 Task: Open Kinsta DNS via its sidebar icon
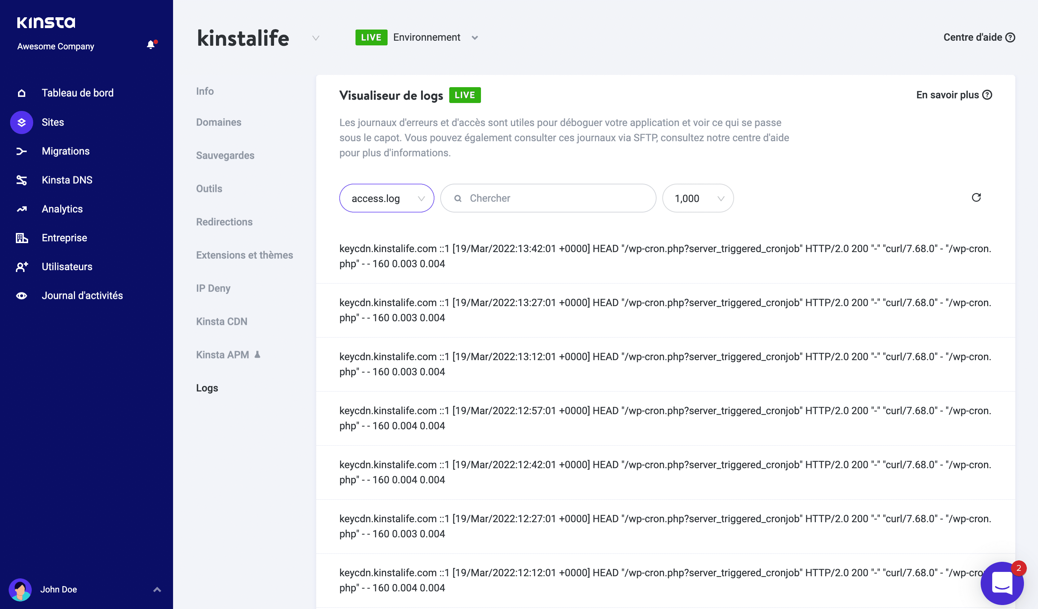[21, 180]
